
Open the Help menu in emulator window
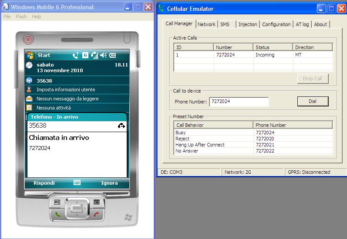(36, 17)
